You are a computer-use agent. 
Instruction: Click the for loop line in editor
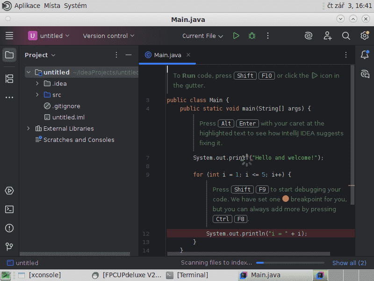(242, 174)
